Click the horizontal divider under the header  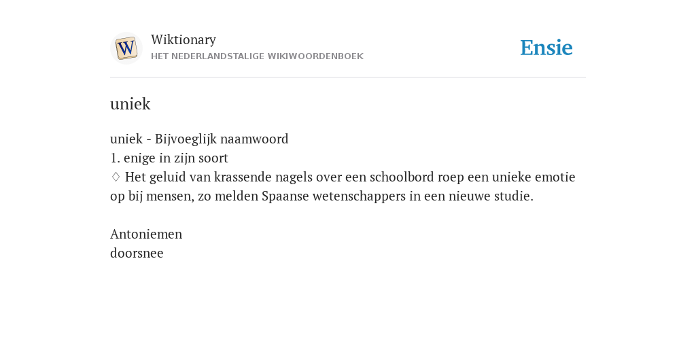[x=348, y=77]
